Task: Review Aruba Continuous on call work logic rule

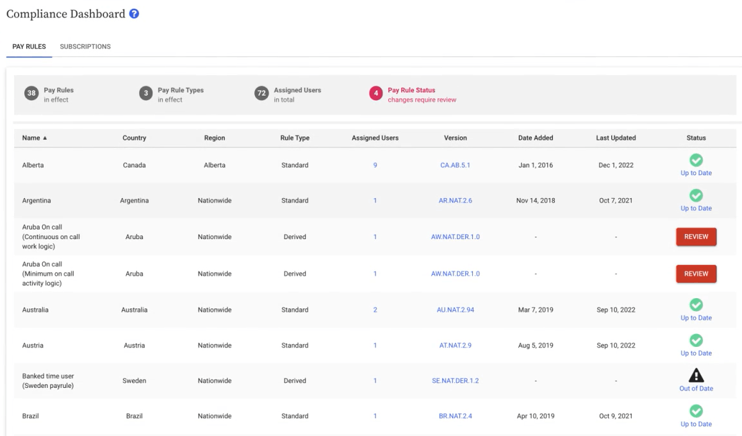Action: pyautogui.click(x=696, y=237)
